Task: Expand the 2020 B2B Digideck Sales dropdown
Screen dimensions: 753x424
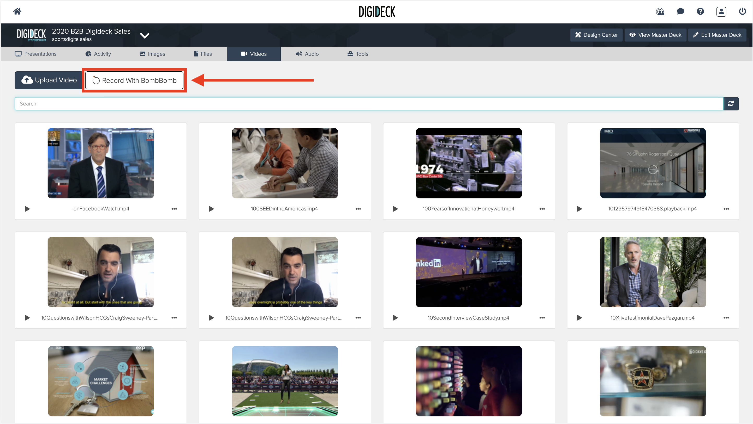Action: coord(144,35)
